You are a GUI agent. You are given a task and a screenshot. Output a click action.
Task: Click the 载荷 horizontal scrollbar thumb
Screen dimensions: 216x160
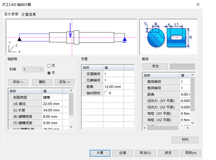[x=162, y=128]
